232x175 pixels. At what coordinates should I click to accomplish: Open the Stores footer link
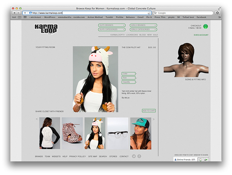point(113,156)
